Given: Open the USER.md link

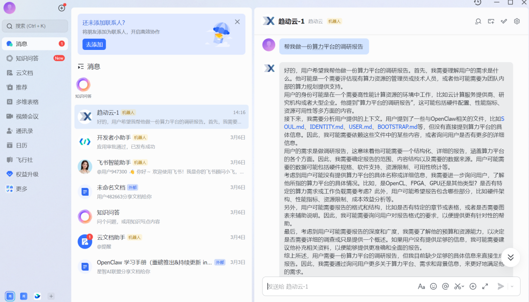Looking at the screenshot, I should pos(361,127).
